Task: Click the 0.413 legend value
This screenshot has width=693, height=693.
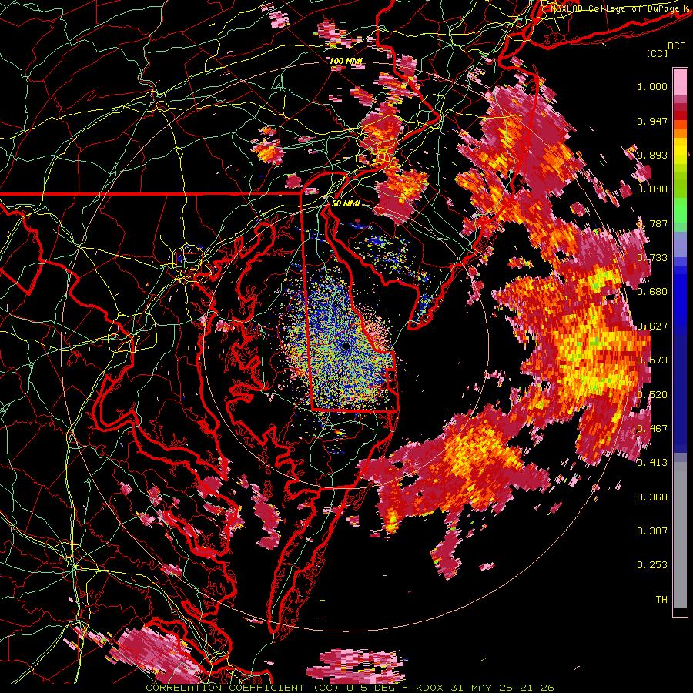Action: click(x=652, y=463)
